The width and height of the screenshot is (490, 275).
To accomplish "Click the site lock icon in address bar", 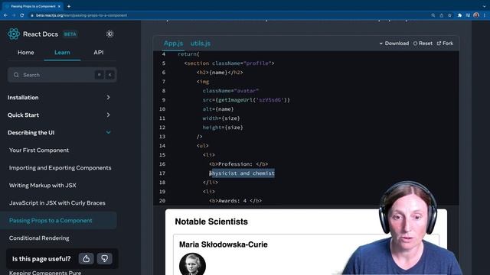I will click(32, 15).
